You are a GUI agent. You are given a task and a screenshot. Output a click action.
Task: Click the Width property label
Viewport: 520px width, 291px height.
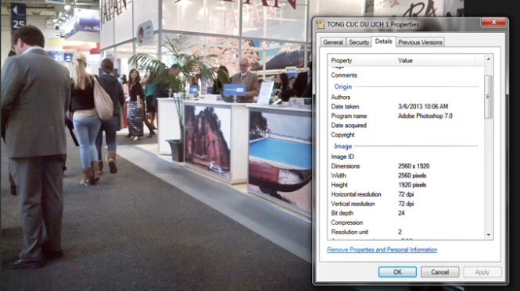point(339,176)
